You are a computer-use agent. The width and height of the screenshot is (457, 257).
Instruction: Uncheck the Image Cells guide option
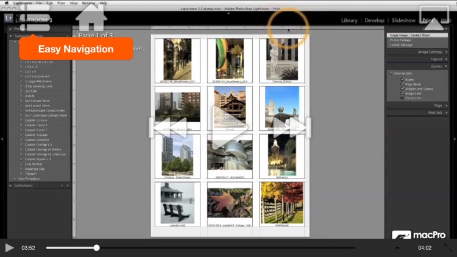click(x=402, y=94)
